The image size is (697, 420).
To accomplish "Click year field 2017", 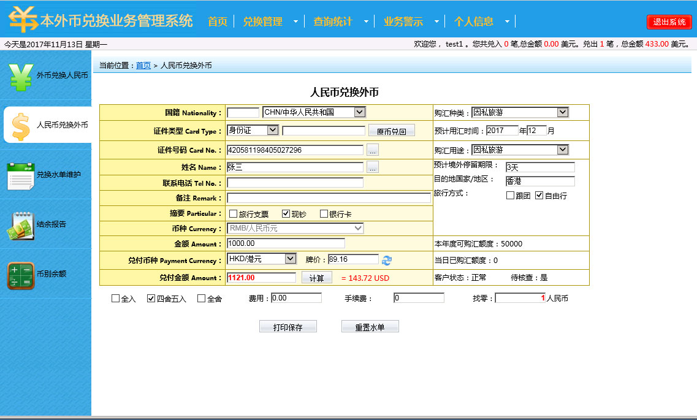I will [502, 131].
